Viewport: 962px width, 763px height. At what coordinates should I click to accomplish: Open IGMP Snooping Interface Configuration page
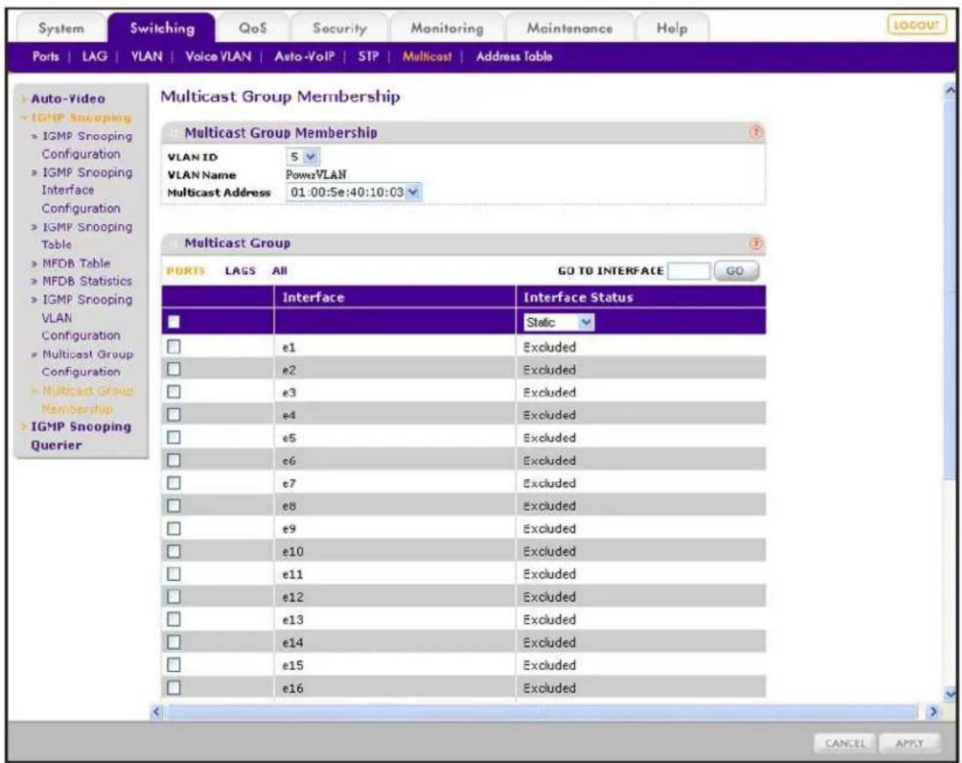click(x=86, y=190)
